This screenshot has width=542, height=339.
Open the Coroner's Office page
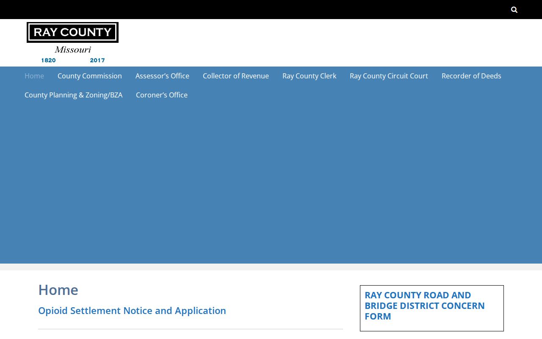pos(162,95)
